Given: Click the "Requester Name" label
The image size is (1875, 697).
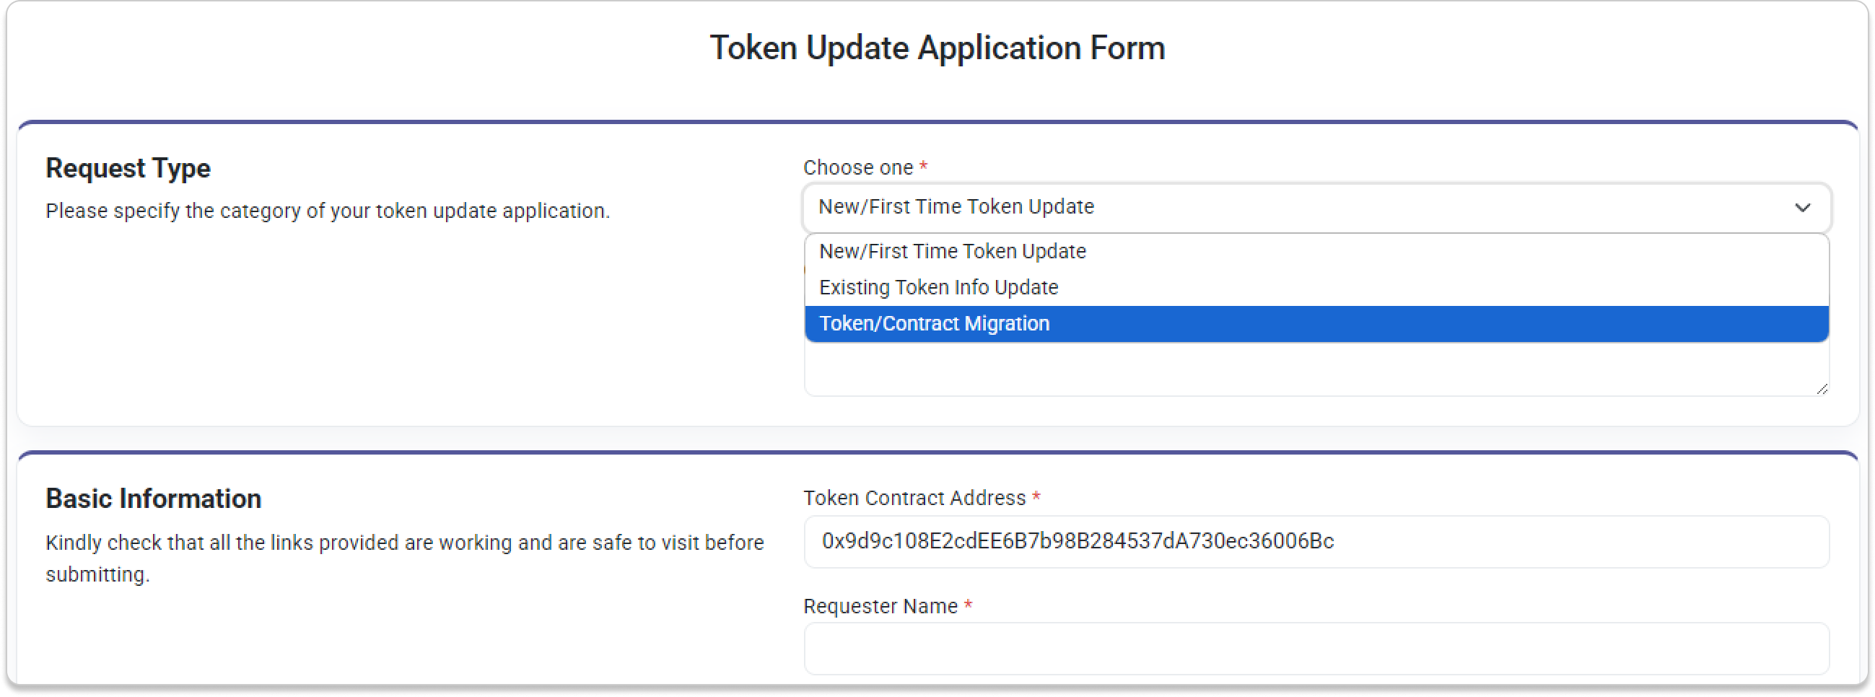Looking at the screenshot, I should 880,607.
